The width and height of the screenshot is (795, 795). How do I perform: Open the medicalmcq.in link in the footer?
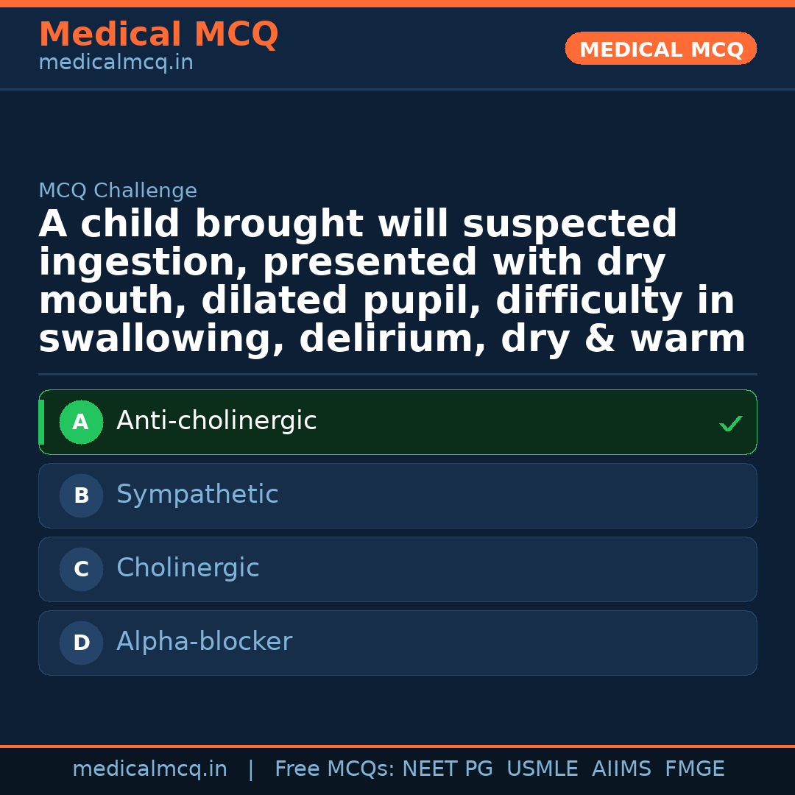[x=149, y=769]
